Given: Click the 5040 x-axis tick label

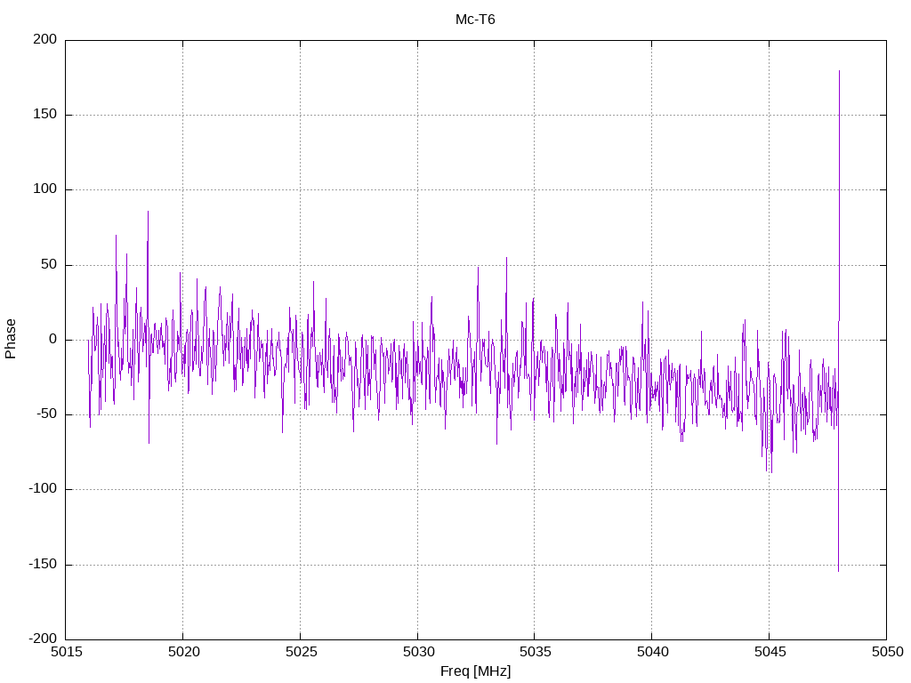Looking at the screenshot, I should 651,652.
